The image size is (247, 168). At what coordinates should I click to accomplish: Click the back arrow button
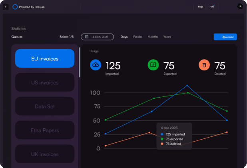6,7
